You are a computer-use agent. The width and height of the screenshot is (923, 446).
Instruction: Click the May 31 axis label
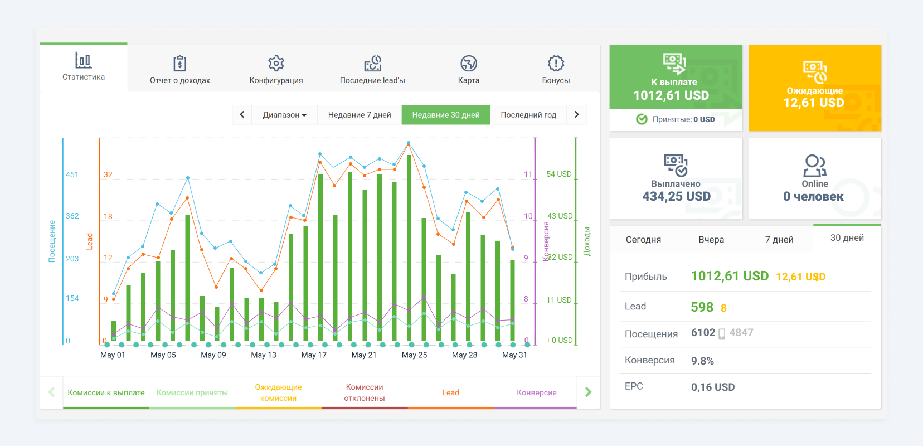514,355
